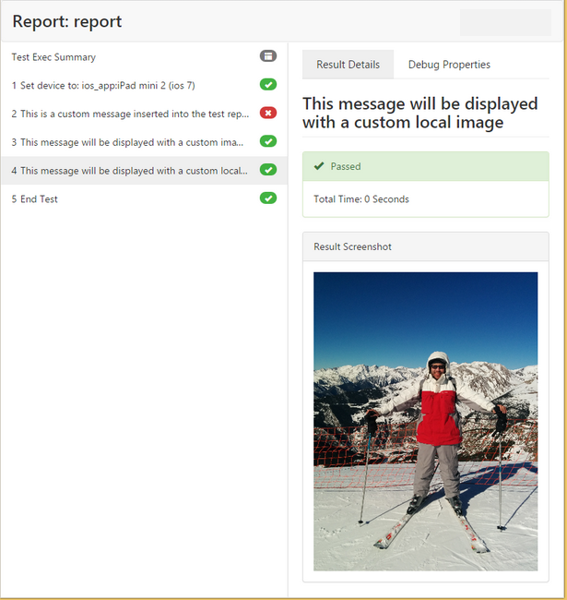The image size is (567, 600).
Task: Select step 1 Set device to ios_app
Action: pos(102,86)
